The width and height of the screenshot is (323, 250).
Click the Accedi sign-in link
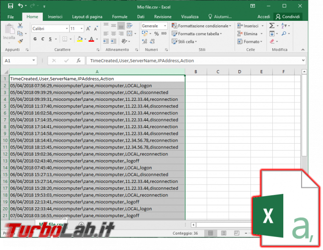point(264,17)
